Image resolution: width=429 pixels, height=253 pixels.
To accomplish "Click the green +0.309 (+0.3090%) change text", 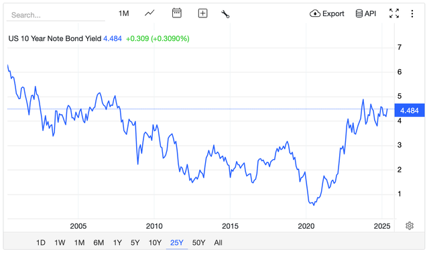I will pyautogui.click(x=158, y=39).
